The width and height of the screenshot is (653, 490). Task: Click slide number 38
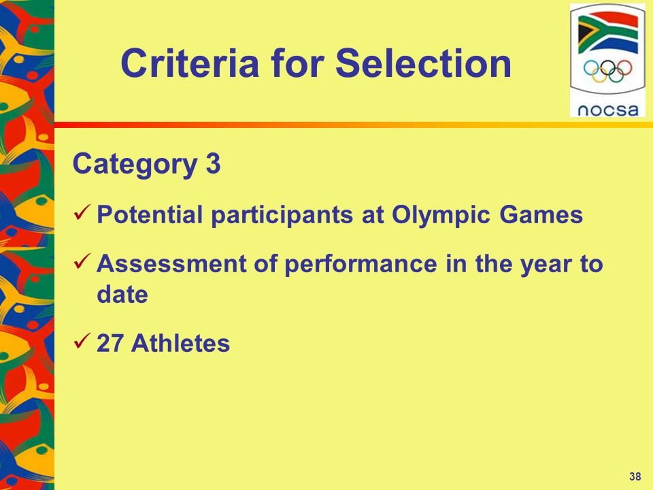(635, 476)
